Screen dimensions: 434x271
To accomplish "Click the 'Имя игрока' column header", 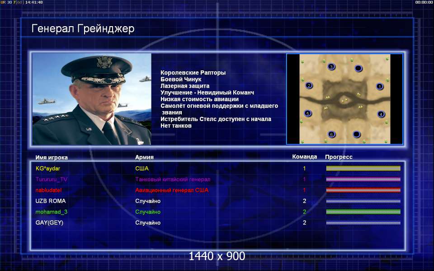I will click(x=52, y=157).
